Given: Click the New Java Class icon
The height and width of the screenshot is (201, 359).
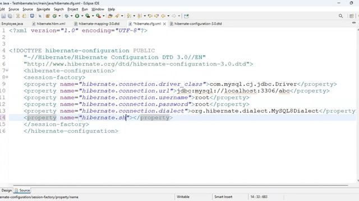Looking at the screenshot, I should point(54,16).
